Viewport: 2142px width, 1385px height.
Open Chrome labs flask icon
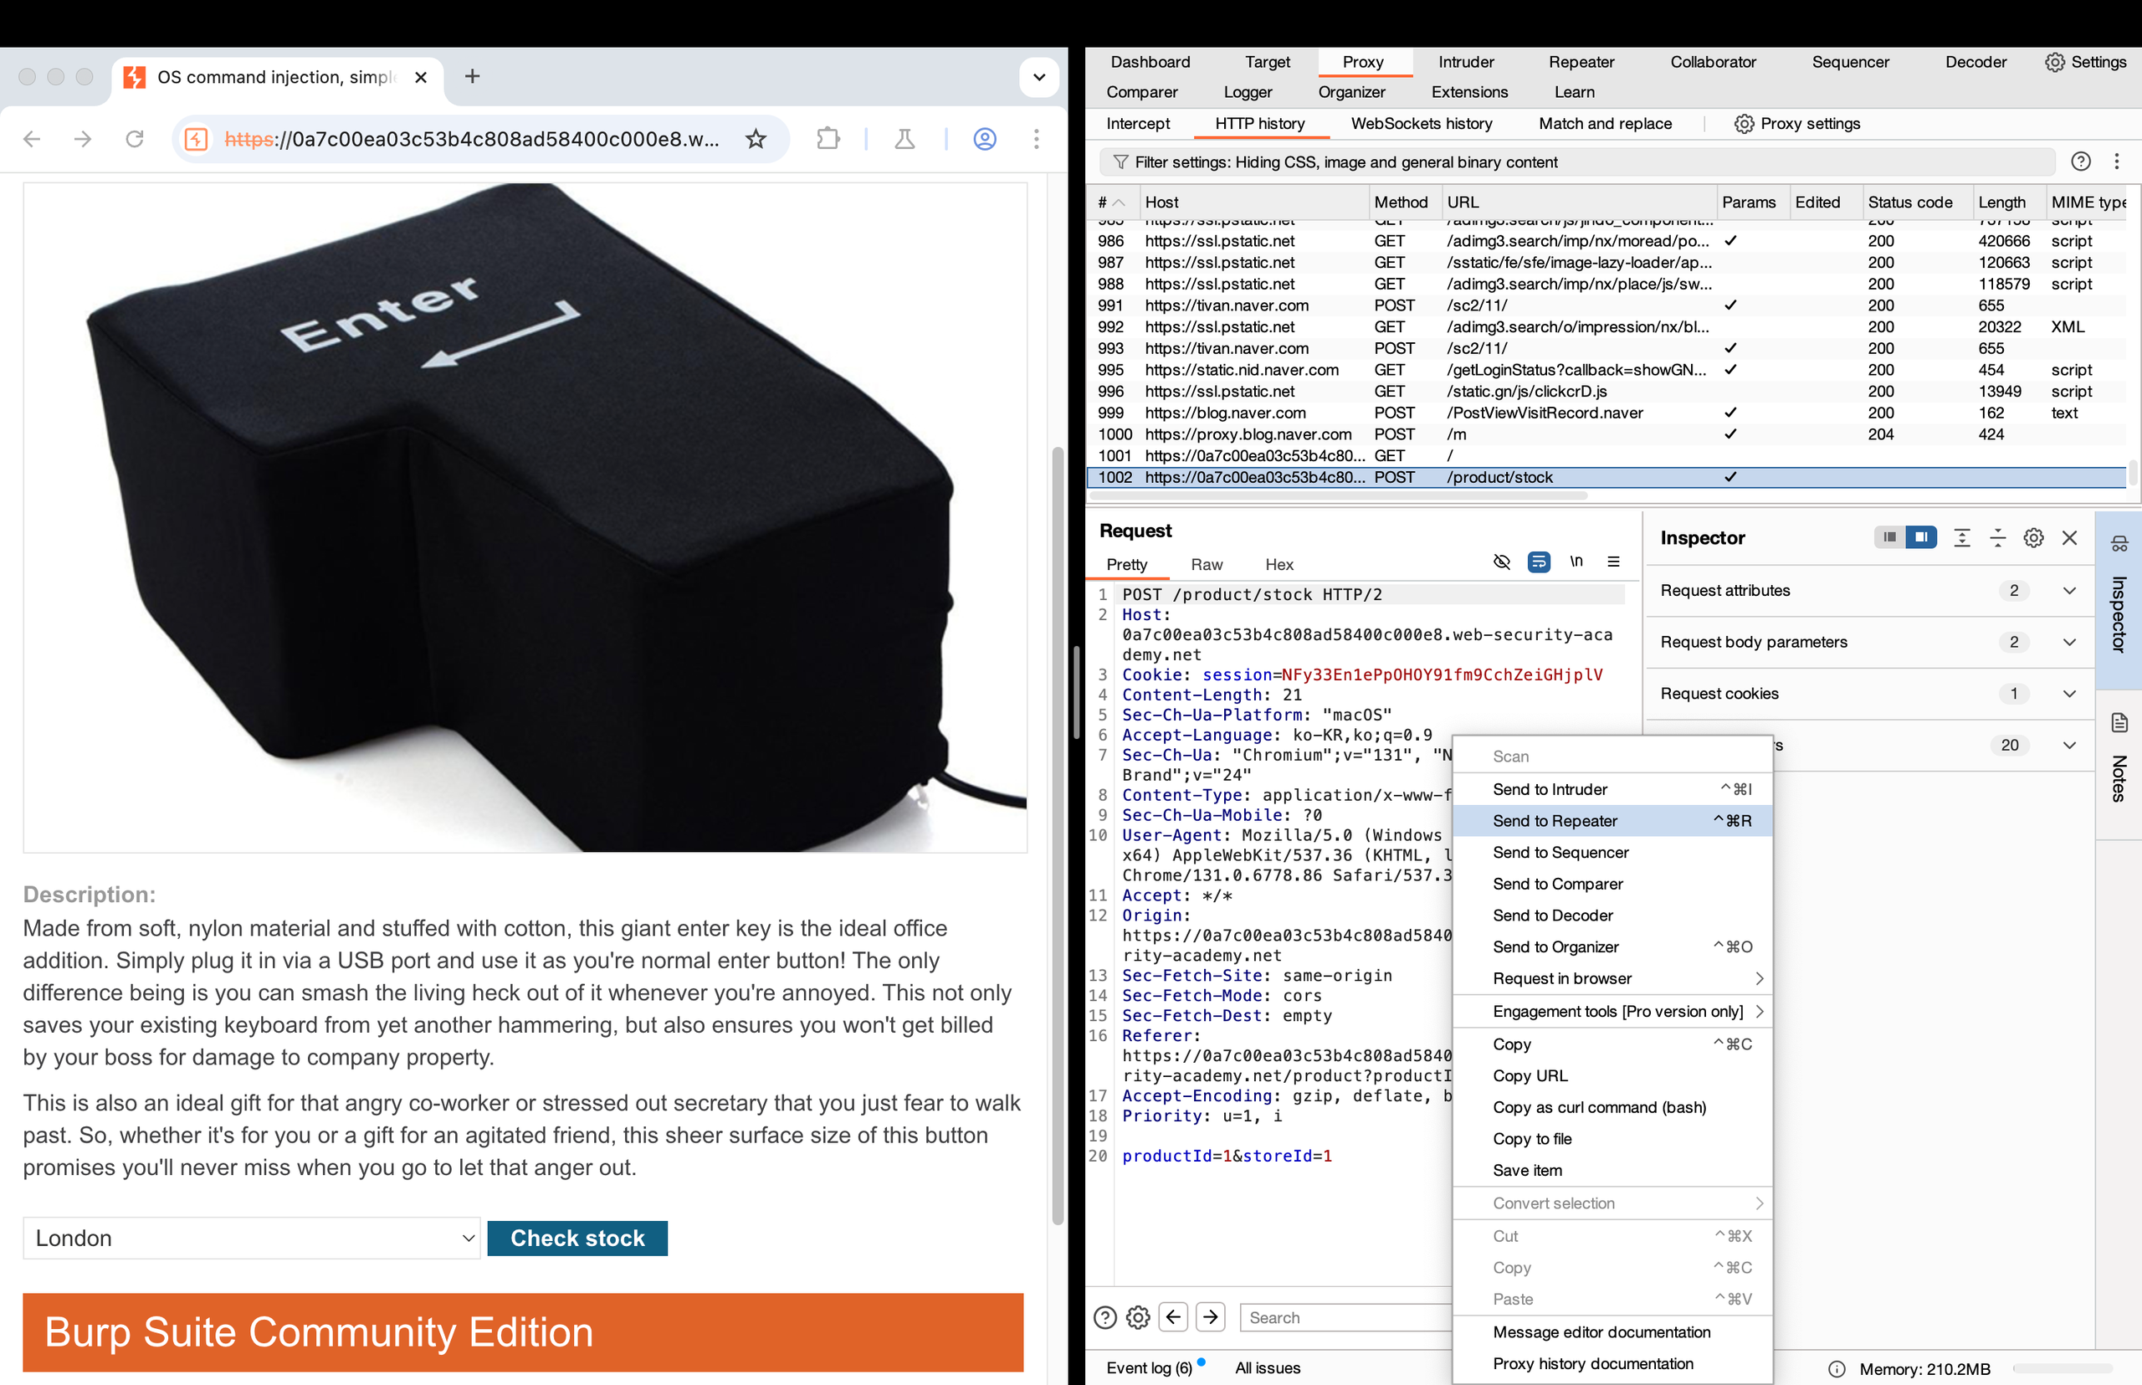pos(904,139)
